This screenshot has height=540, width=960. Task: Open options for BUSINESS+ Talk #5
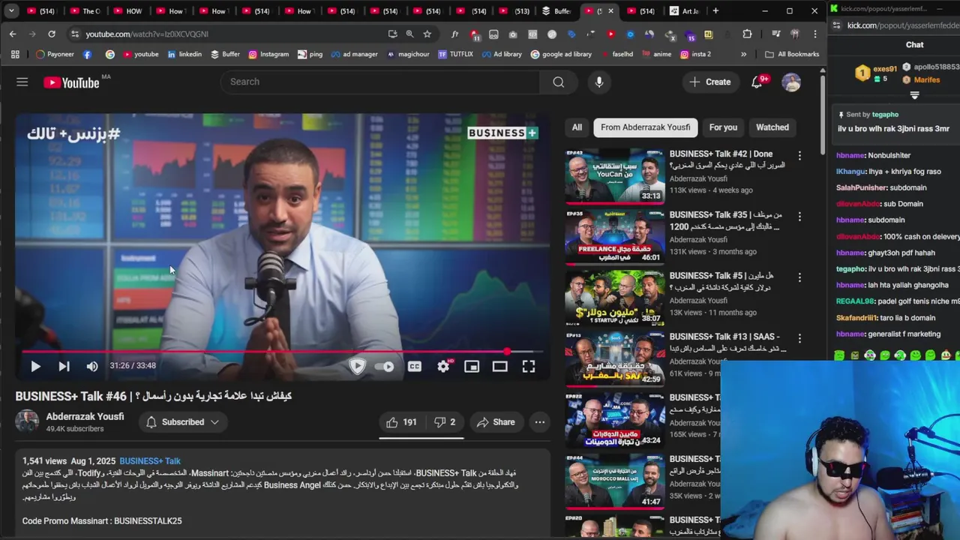(x=799, y=277)
